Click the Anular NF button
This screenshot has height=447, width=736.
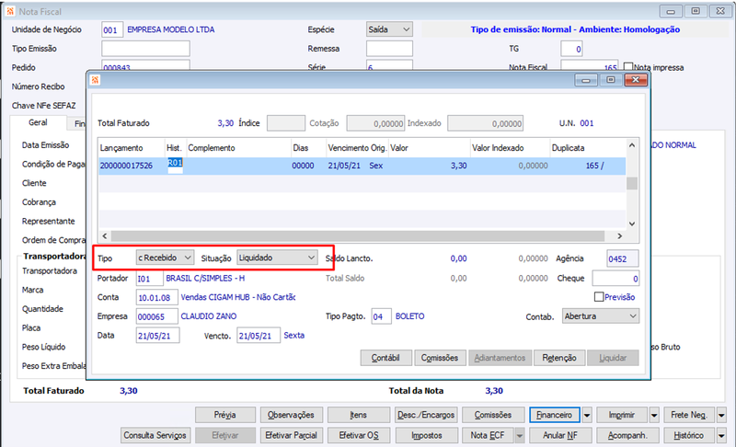click(560, 435)
